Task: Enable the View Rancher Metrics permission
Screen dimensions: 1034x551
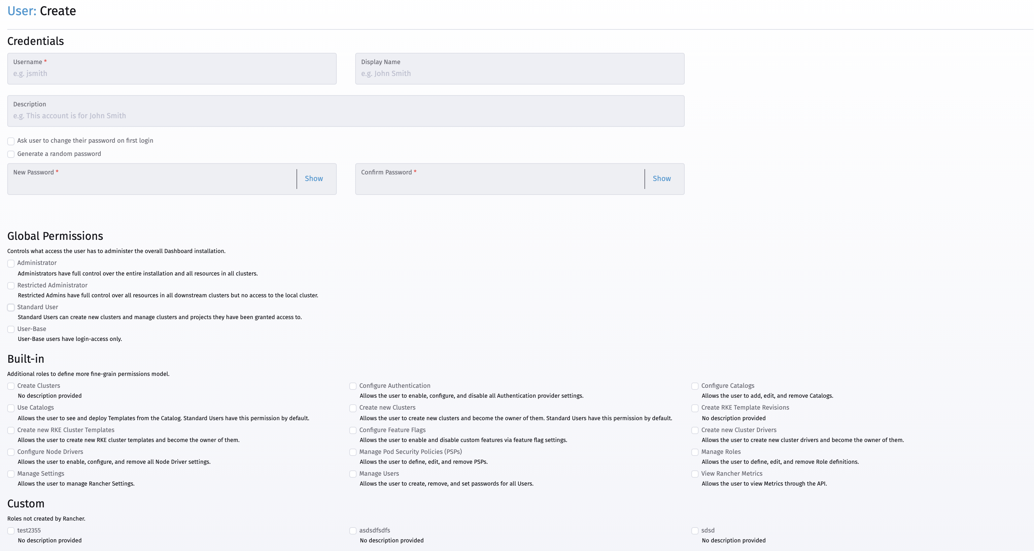Action: click(x=695, y=474)
